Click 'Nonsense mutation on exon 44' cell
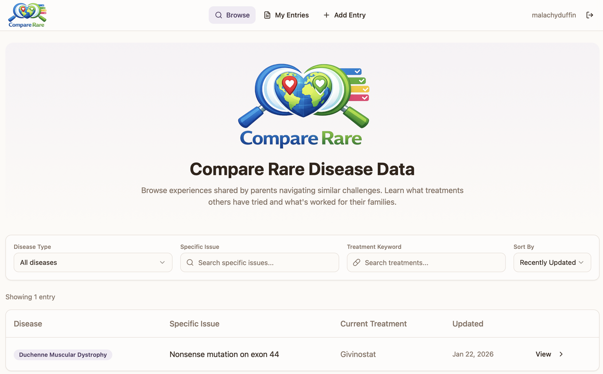603x374 pixels. pyautogui.click(x=224, y=354)
